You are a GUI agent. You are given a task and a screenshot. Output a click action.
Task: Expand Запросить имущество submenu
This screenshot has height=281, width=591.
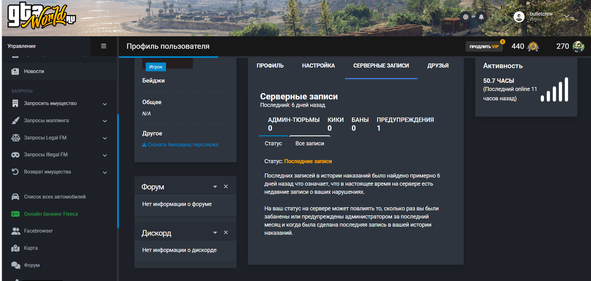click(x=105, y=104)
